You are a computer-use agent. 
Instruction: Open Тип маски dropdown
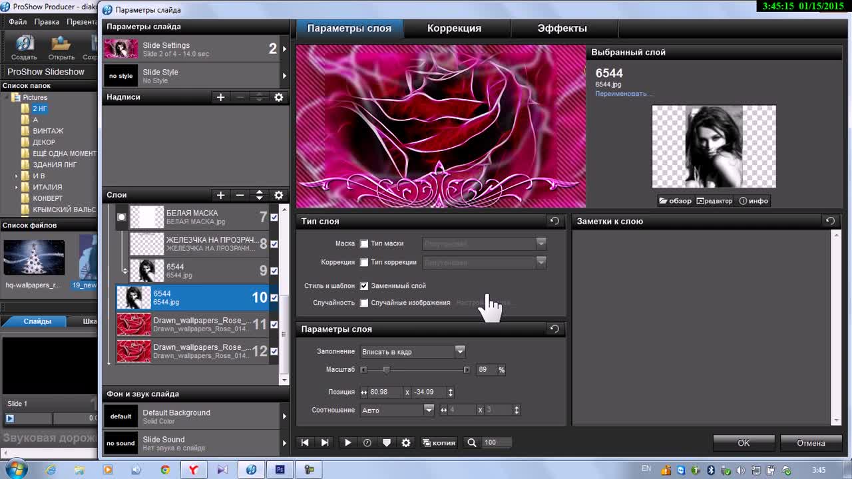[x=485, y=243]
